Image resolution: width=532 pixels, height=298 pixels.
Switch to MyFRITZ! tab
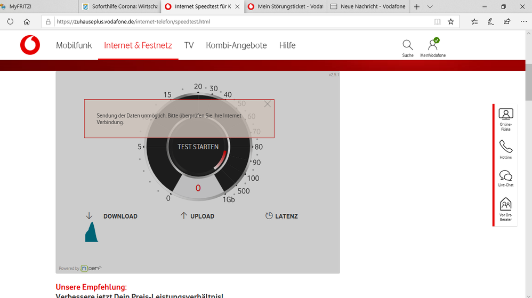point(39,6)
